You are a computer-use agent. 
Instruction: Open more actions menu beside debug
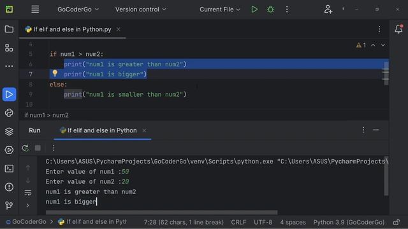pyautogui.click(x=287, y=10)
